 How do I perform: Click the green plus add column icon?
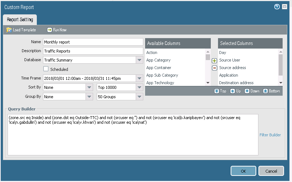pyautogui.click(x=214, y=61)
